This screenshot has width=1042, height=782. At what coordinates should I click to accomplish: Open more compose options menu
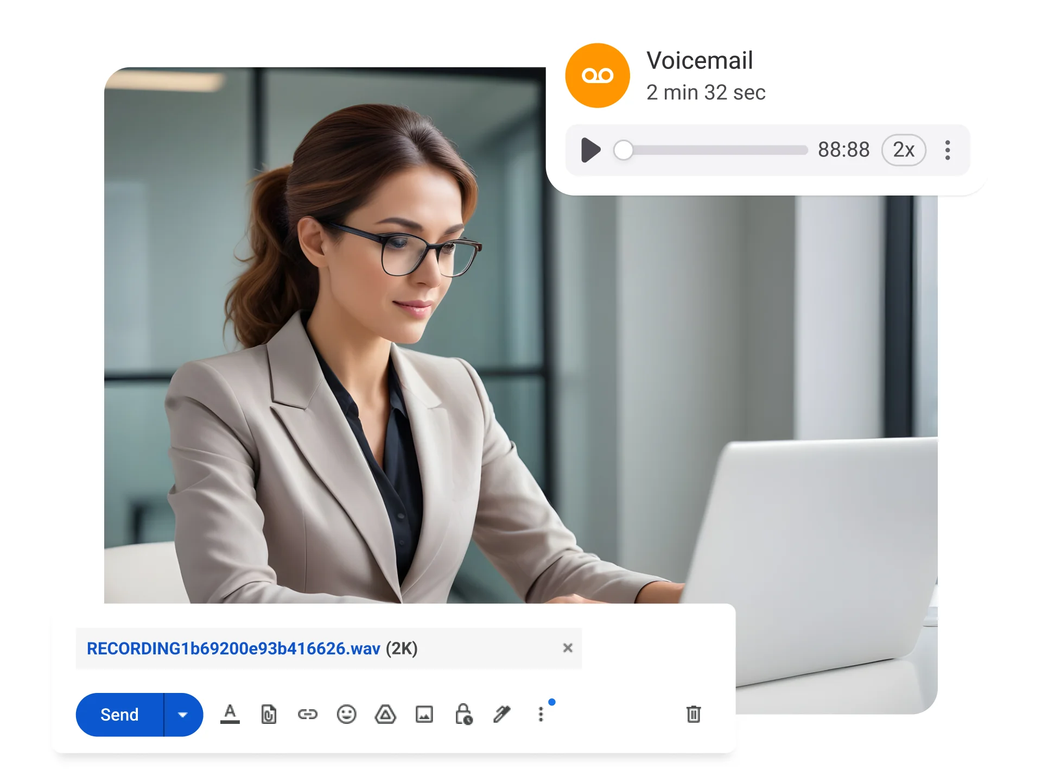[x=541, y=714]
